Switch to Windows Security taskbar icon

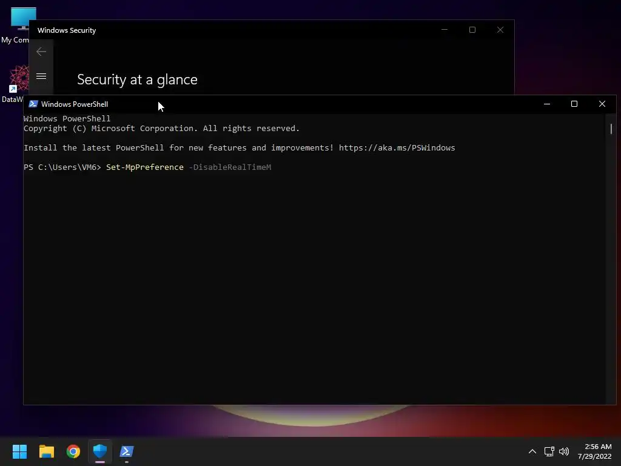(x=100, y=451)
